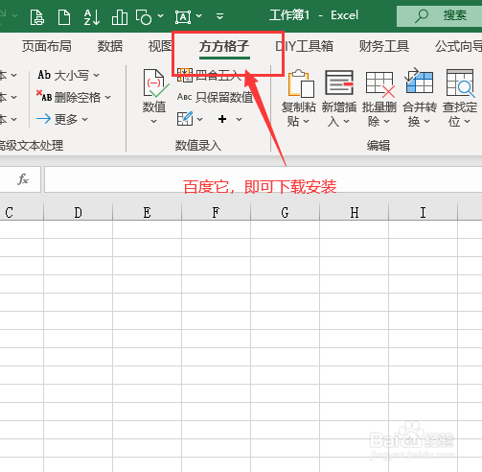Image resolution: width=482 pixels, height=472 pixels.
Task: Select column D header
Action: click(x=78, y=212)
